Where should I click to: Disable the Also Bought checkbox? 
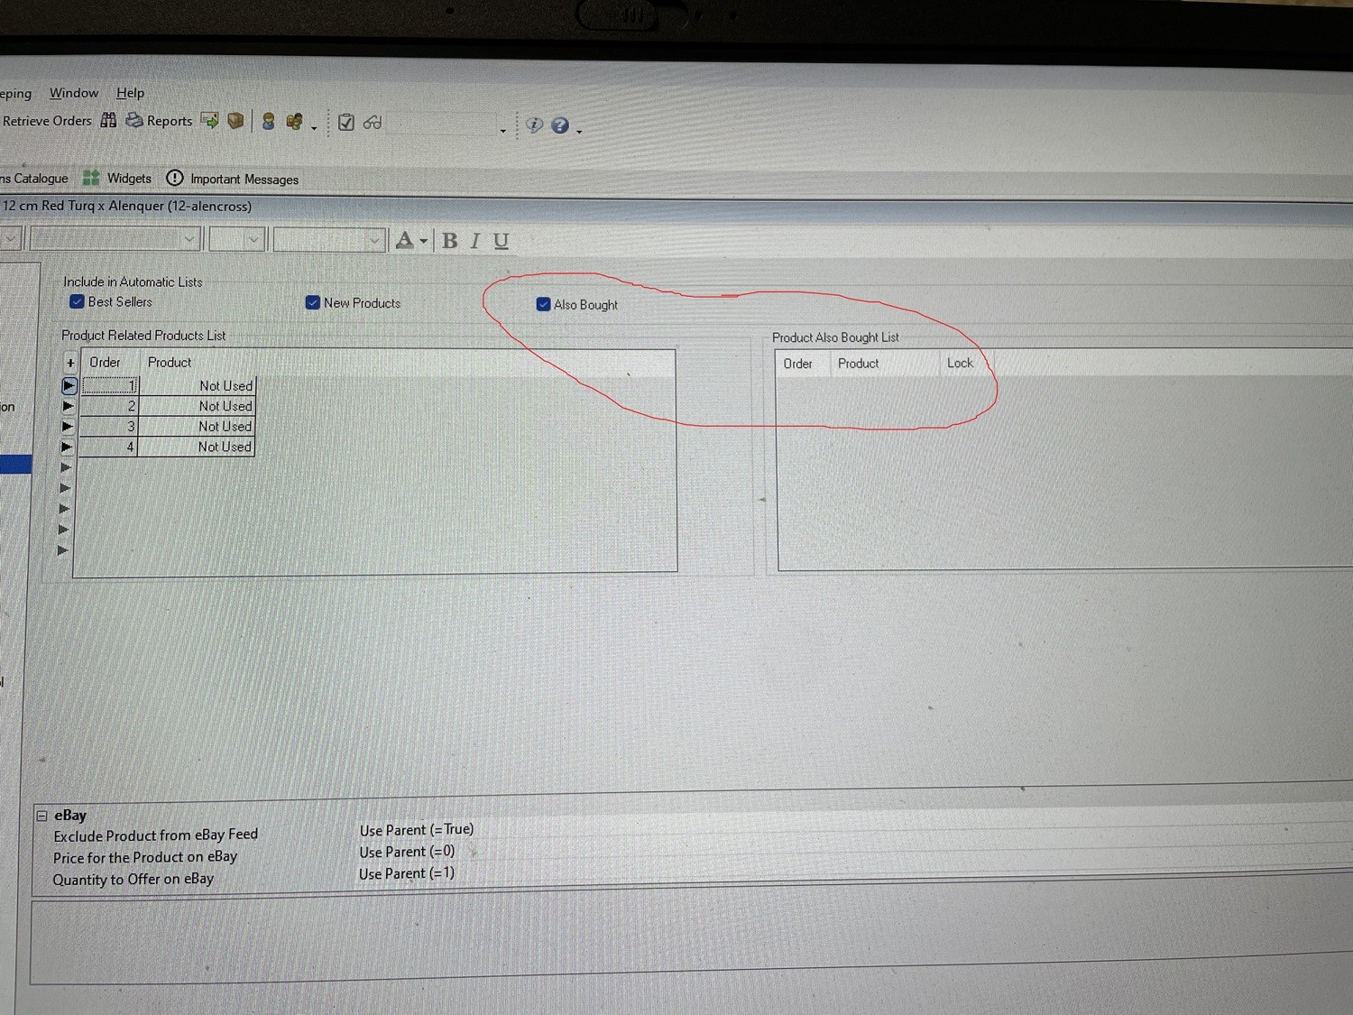coord(543,304)
